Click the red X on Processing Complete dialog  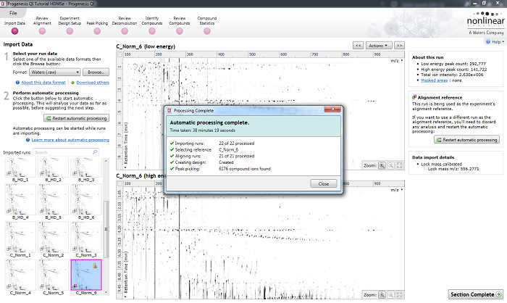[x=332, y=109]
